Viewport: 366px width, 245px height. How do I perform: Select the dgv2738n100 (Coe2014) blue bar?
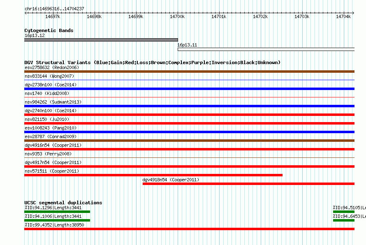pyautogui.click(x=189, y=89)
